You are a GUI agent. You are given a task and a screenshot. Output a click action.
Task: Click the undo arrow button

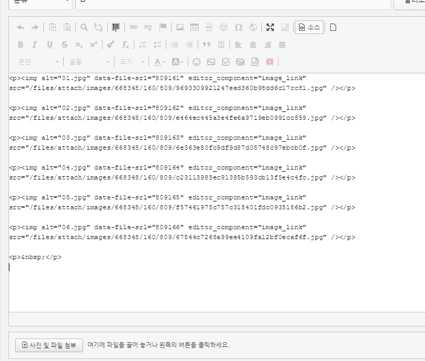click(20, 27)
